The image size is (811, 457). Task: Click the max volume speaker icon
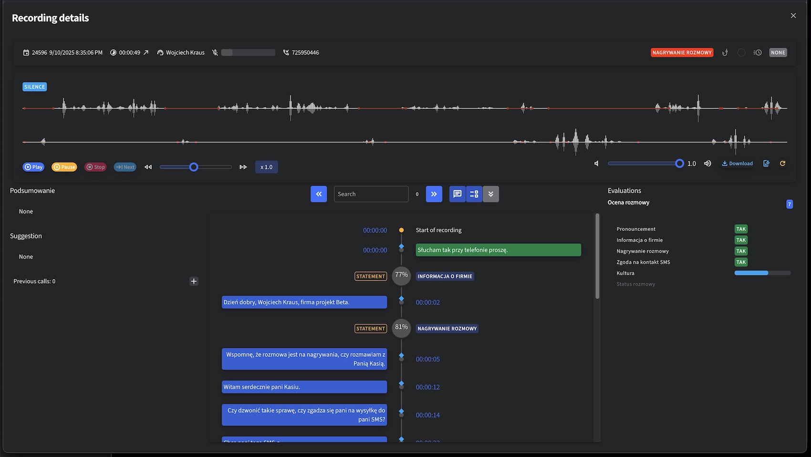[707, 163]
